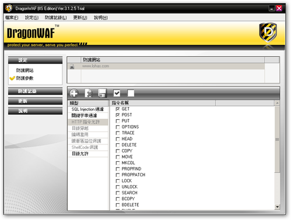Toggle the GET checkbox
291x220 pixels.
[118, 109]
